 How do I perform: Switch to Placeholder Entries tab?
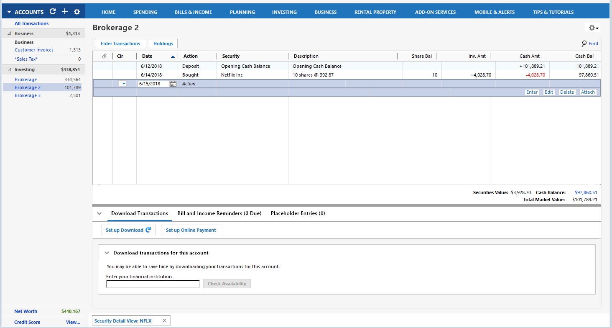298,213
